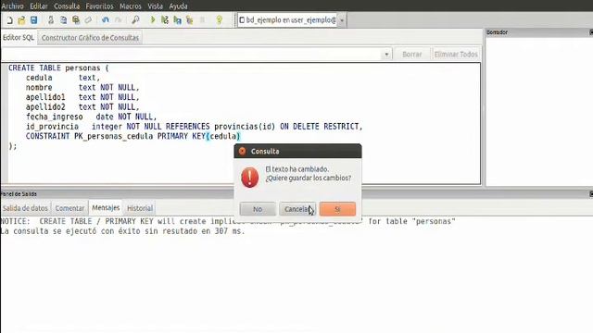Open the Historial tab
The image size is (593, 333).
140,208
